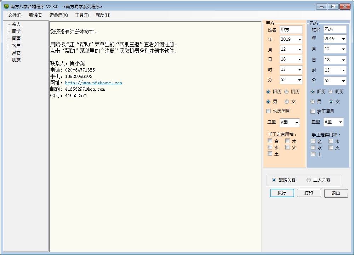Screen dimensions: 354x255
Task: Expand the 甲方 month dropdown
Action: 299,50
